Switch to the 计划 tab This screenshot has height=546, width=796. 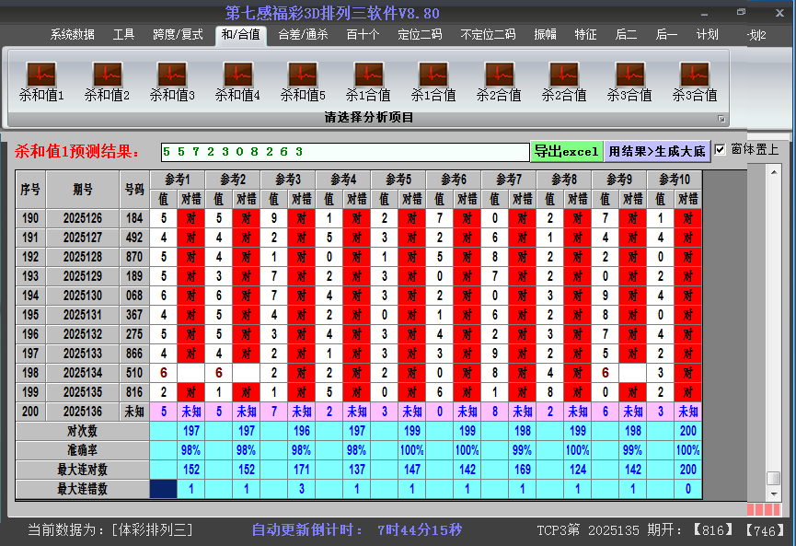point(707,35)
